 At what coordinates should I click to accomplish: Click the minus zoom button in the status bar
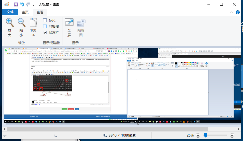tap(198, 135)
